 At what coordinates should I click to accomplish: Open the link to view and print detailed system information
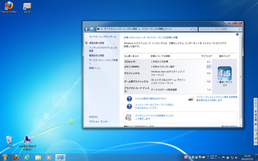pyautogui.click(x=217, y=98)
